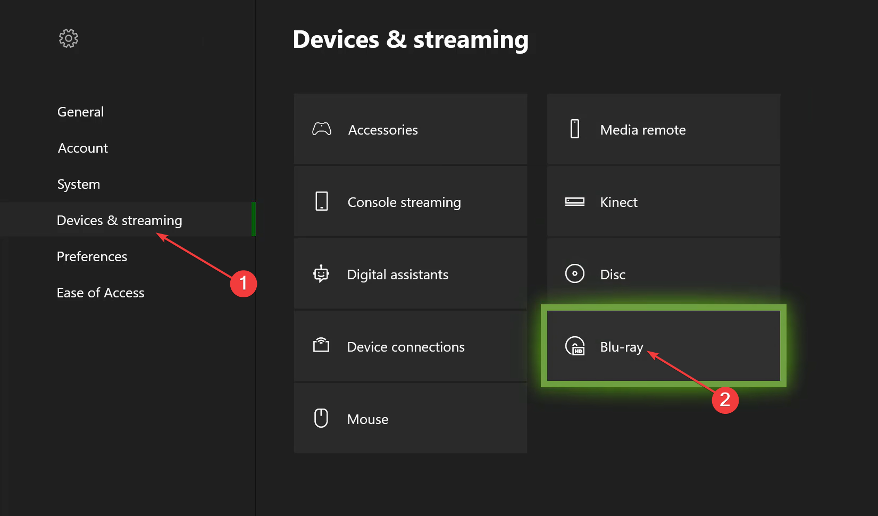Click the settings gear icon
Viewport: 878px width, 516px height.
pos(69,38)
